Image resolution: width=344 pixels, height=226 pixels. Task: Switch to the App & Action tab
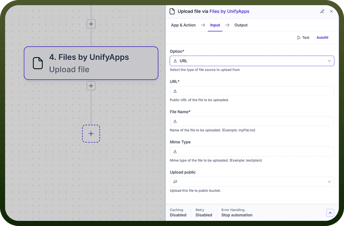[183, 25]
